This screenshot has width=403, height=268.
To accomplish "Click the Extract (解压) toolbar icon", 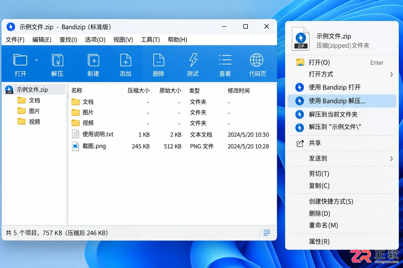I will point(57,60).
